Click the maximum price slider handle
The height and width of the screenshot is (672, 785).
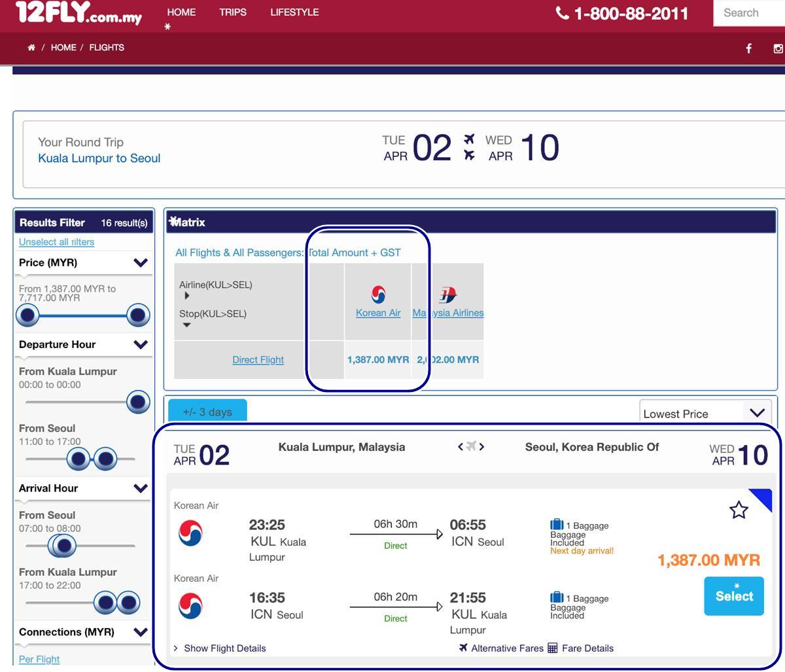138,315
